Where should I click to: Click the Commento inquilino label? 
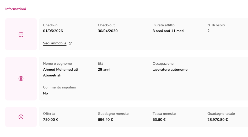[x=60, y=87]
